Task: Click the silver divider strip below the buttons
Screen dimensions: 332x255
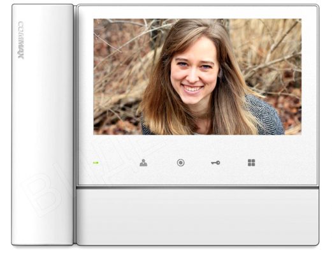Action: click(198, 187)
